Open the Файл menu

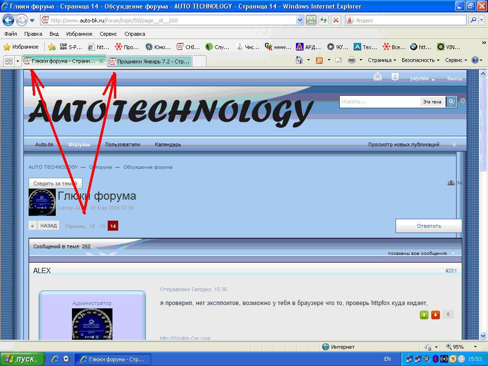point(10,34)
